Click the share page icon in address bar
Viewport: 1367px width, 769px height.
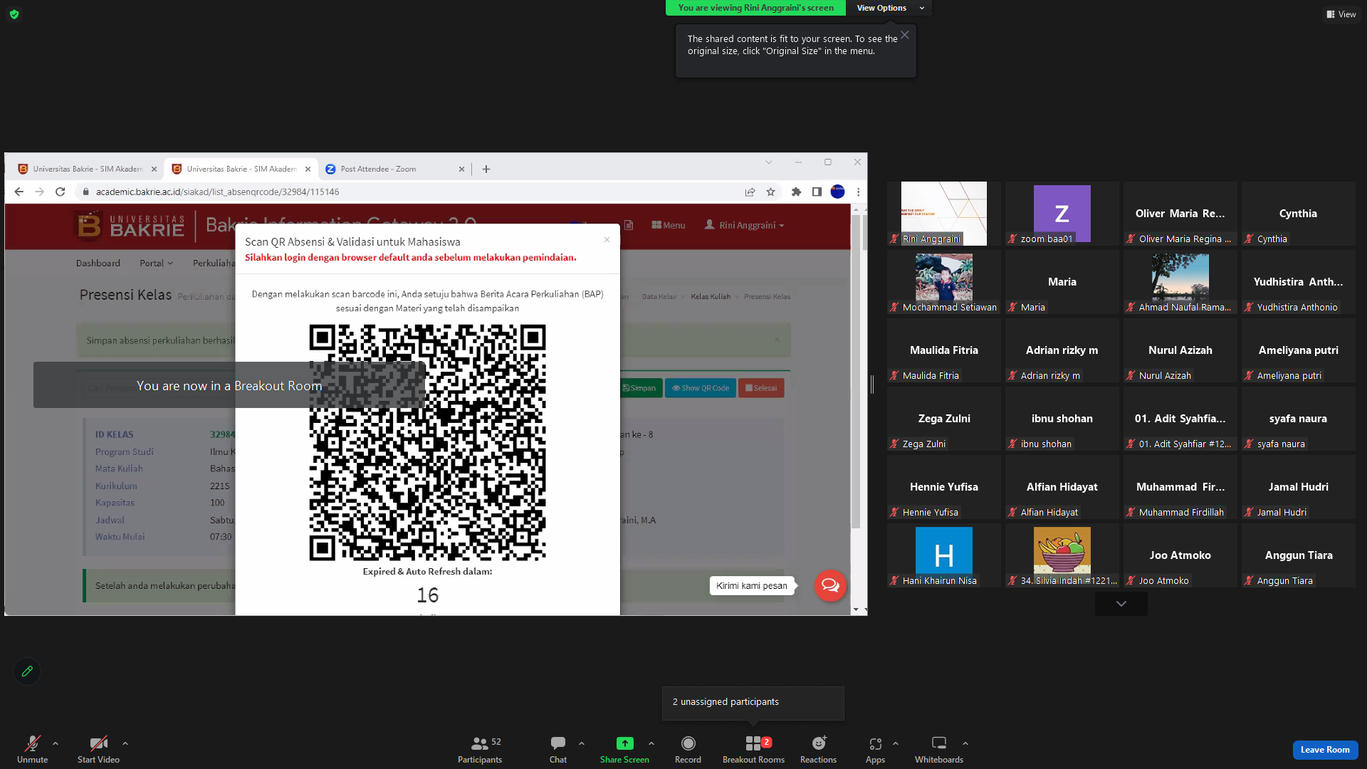click(x=750, y=192)
